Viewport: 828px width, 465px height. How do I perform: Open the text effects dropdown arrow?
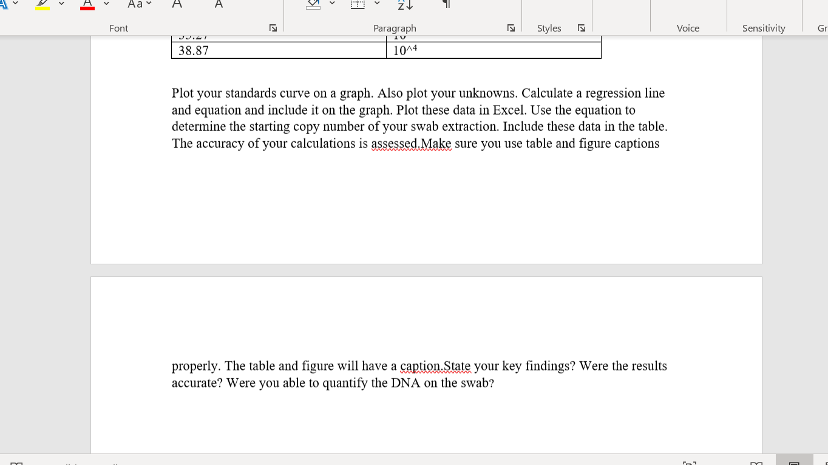(x=15, y=4)
